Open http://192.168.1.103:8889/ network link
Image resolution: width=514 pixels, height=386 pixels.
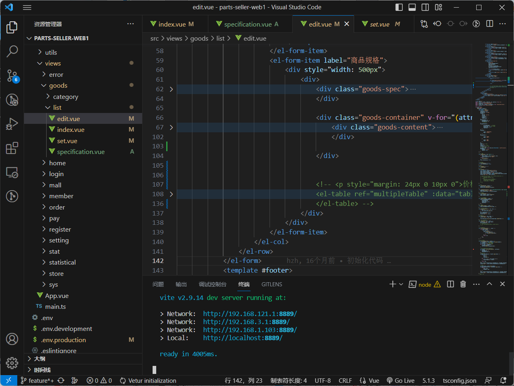[x=250, y=330]
